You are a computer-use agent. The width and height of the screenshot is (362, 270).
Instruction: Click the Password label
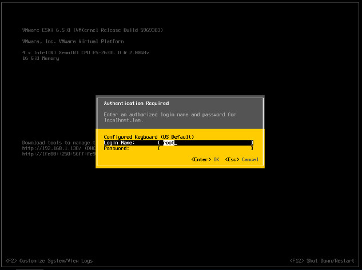point(116,148)
